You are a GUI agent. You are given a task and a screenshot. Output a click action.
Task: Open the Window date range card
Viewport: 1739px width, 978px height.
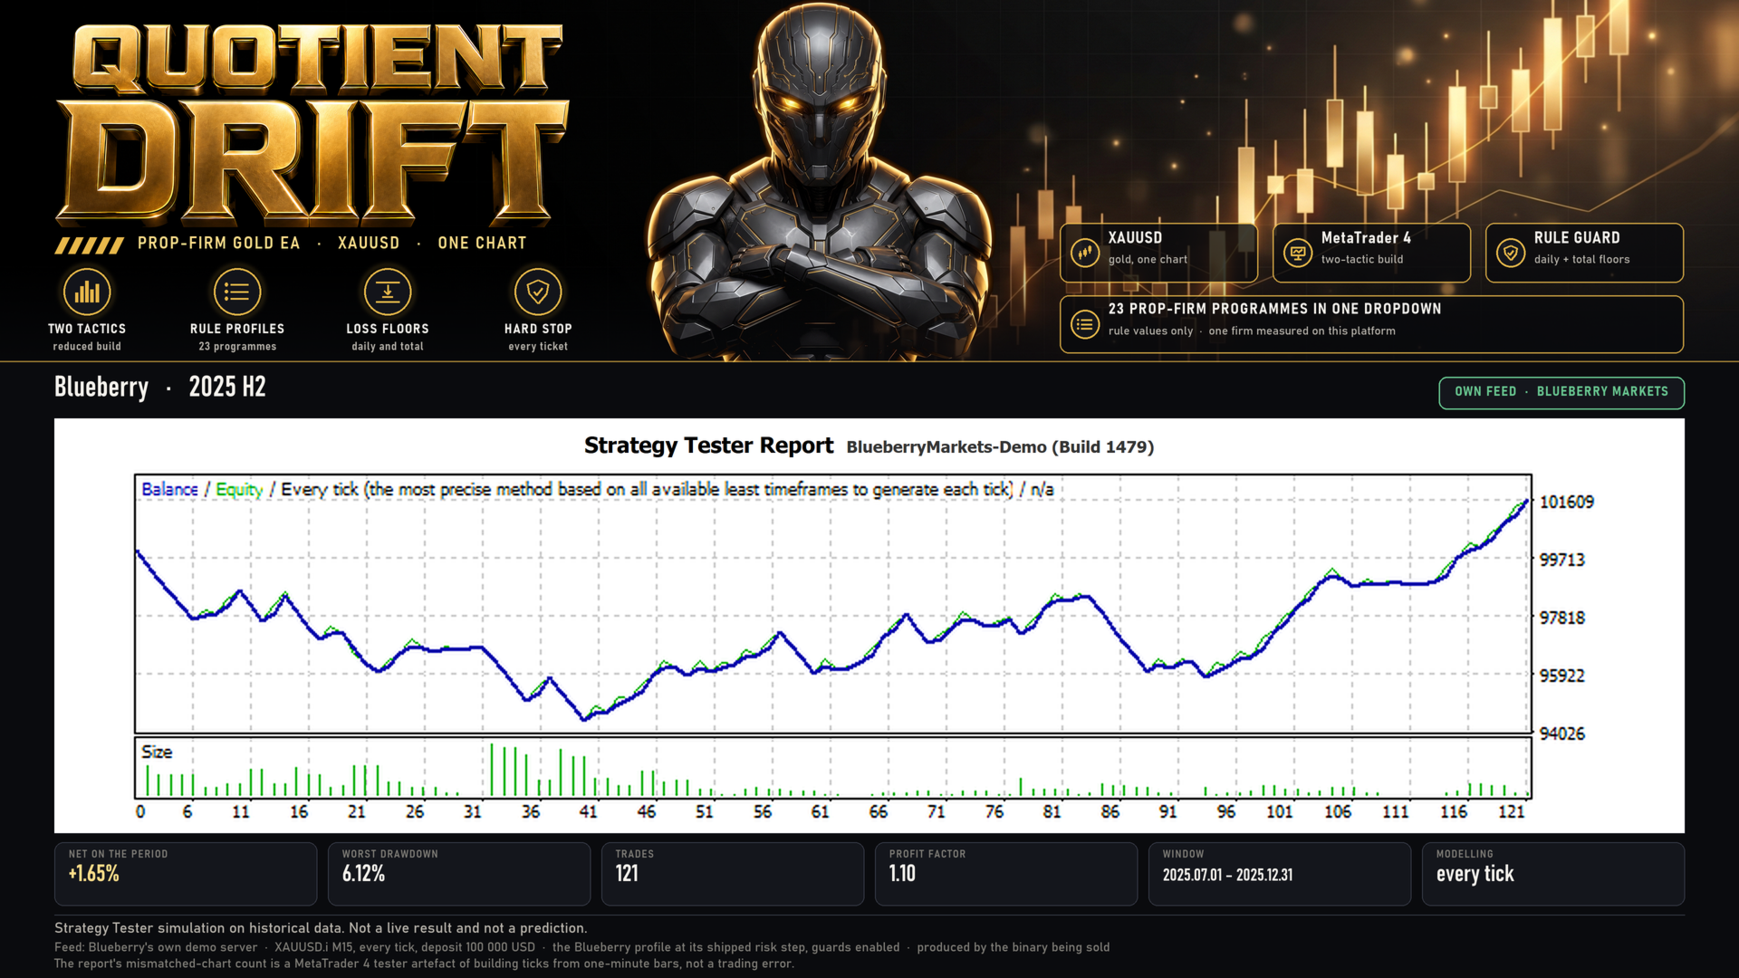tap(1280, 874)
